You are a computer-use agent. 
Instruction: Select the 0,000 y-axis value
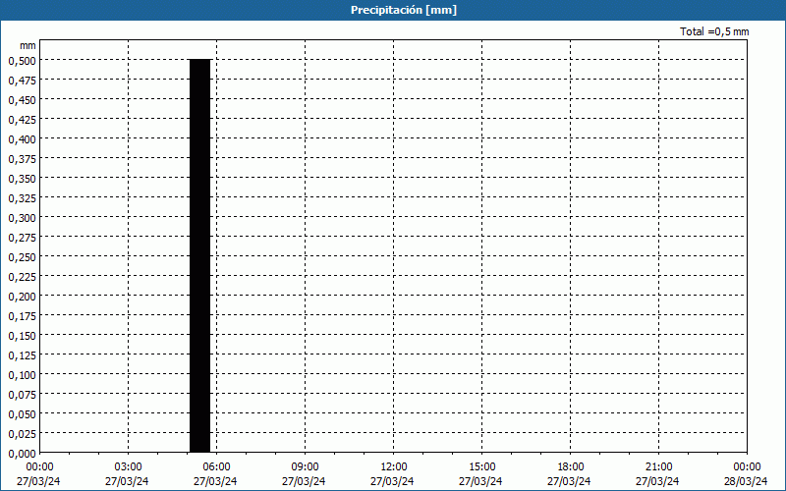pos(23,454)
